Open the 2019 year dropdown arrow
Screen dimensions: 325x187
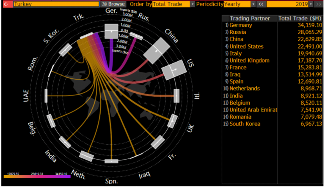pyautogui.click(x=311, y=4)
